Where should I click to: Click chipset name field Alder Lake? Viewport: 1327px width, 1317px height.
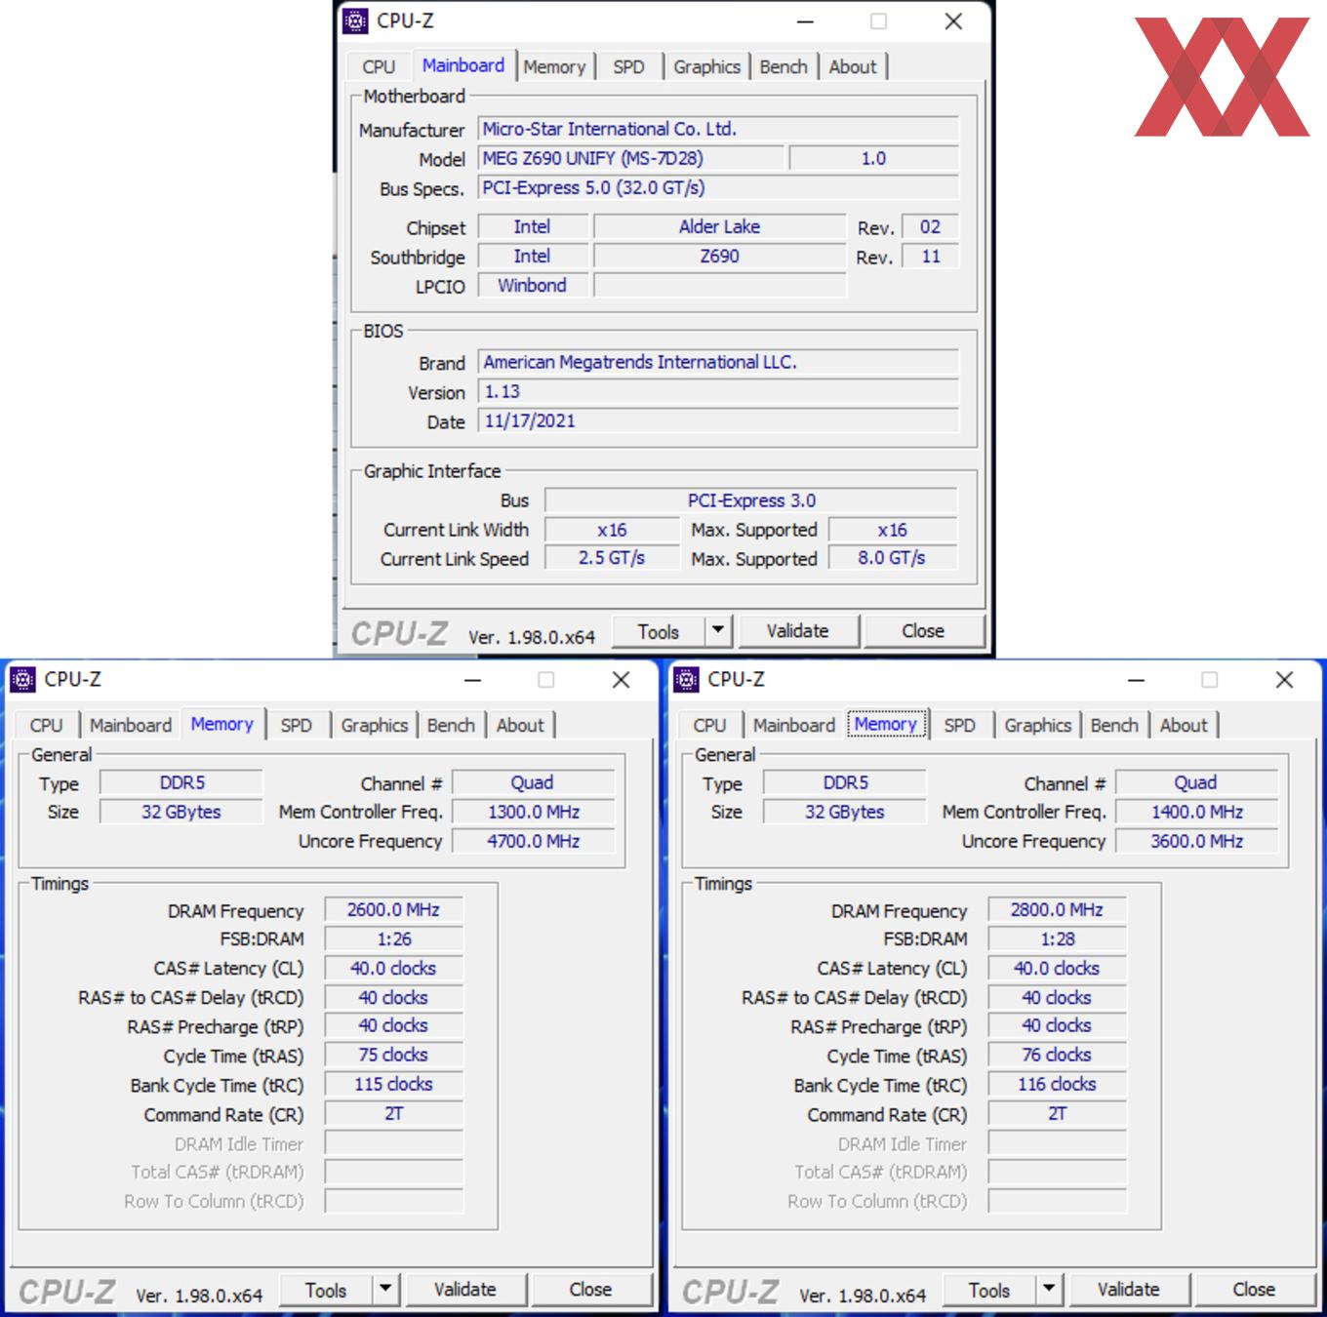click(719, 226)
